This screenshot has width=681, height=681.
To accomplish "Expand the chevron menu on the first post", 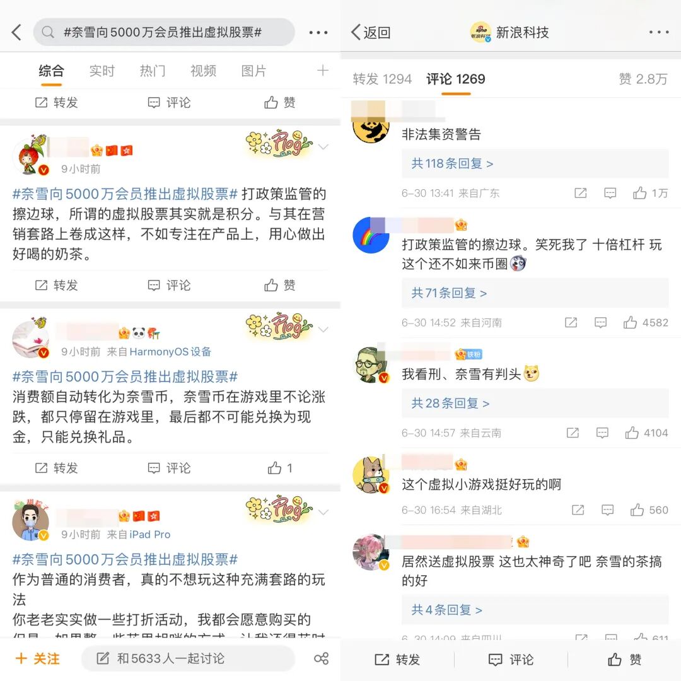I will [323, 147].
